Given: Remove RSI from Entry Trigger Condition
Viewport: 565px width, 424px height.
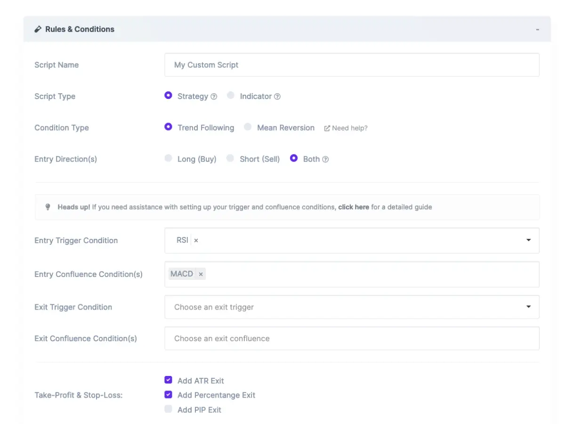Looking at the screenshot, I should (x=196, y=240).
